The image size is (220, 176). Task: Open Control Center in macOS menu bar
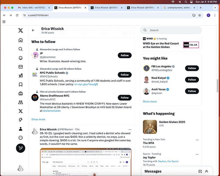(191, 2)
